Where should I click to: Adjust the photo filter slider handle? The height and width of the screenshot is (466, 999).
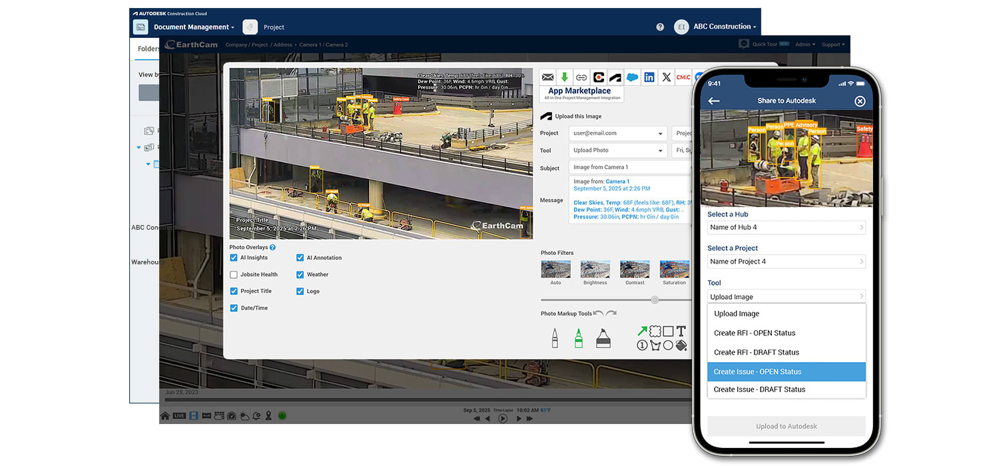pyautogui.click(x=655, y=300)
